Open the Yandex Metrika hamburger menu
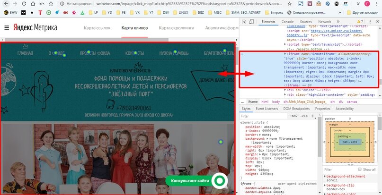Image resolution: width=382 pixels, height=195 pixels. [7, 28]
